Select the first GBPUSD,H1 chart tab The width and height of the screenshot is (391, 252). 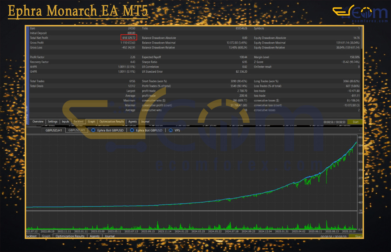(x=53, y=130)
